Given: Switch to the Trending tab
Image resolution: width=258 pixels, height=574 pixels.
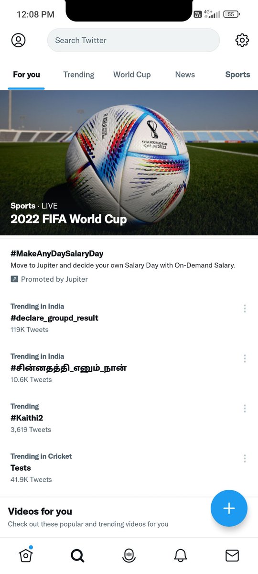Looking at the screenshot, I should point(79,75).
